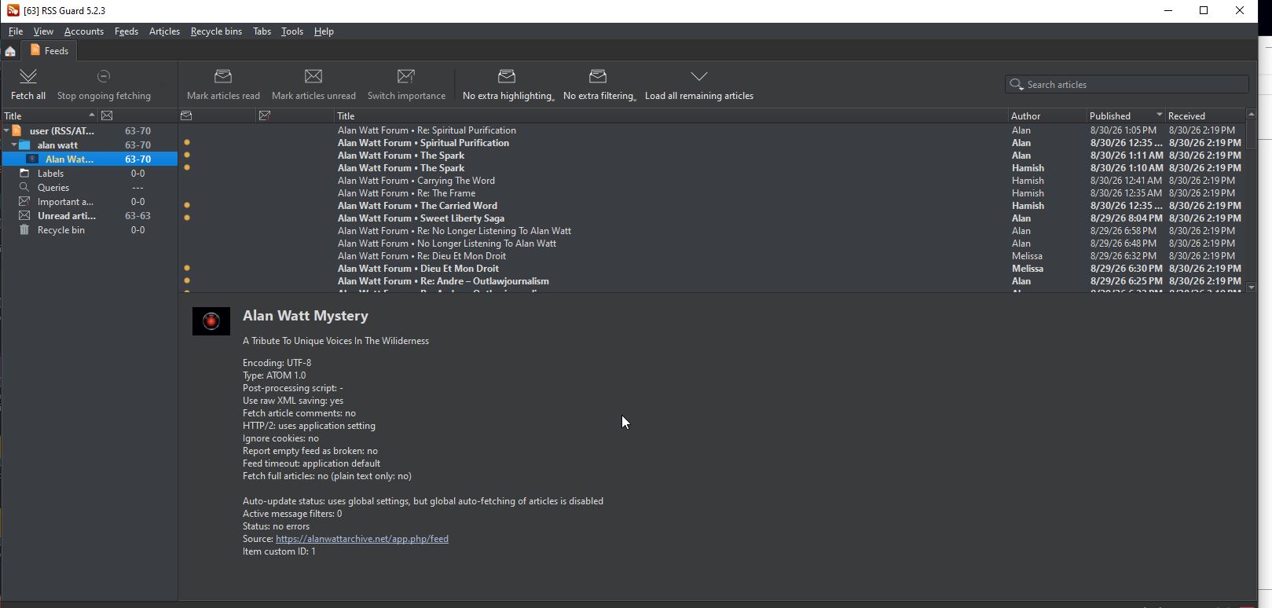Sort articles by Title column
Screen dimensions: 1272x608
[671, 115]
